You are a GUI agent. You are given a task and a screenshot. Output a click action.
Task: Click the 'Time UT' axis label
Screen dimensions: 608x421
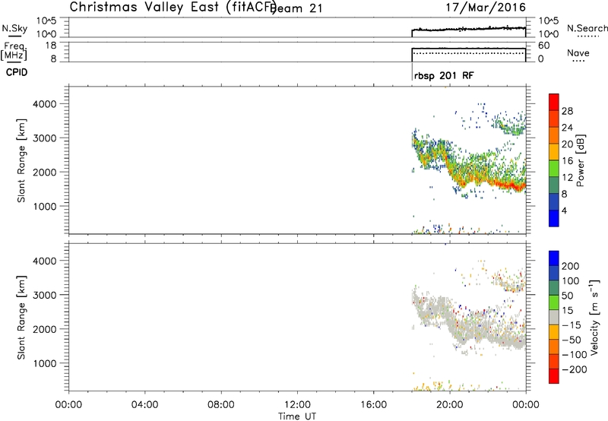(x=297, y=416)
